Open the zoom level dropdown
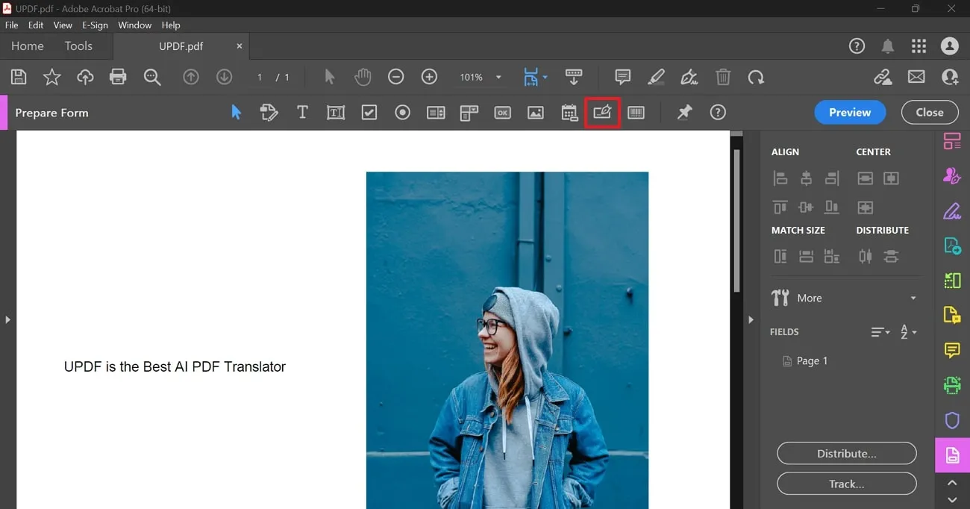970x509 pixels. (498, 77)
